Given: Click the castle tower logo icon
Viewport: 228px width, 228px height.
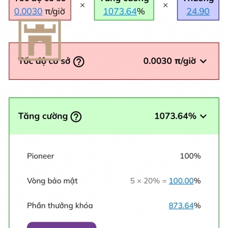Looking at the screenshot, I should click(x=40, y=40).
